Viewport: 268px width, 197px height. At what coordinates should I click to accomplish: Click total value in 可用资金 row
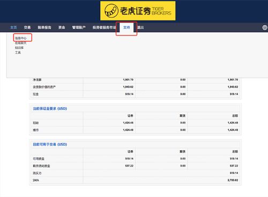coord(234,159)
